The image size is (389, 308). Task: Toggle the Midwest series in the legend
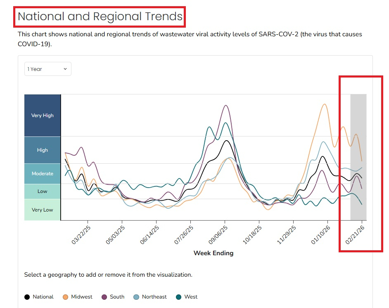tap(77, 296)
